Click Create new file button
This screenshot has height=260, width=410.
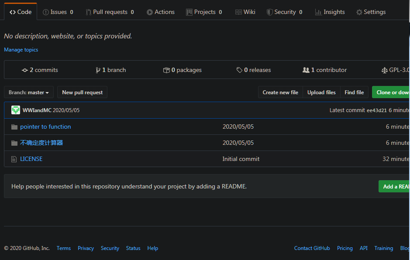280,92
